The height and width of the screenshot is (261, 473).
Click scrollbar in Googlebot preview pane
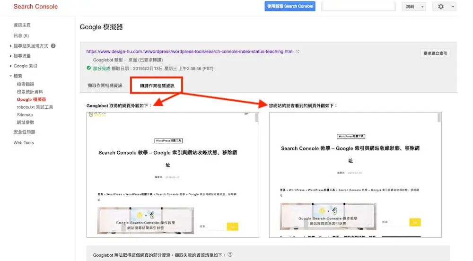tap(257, 118)
